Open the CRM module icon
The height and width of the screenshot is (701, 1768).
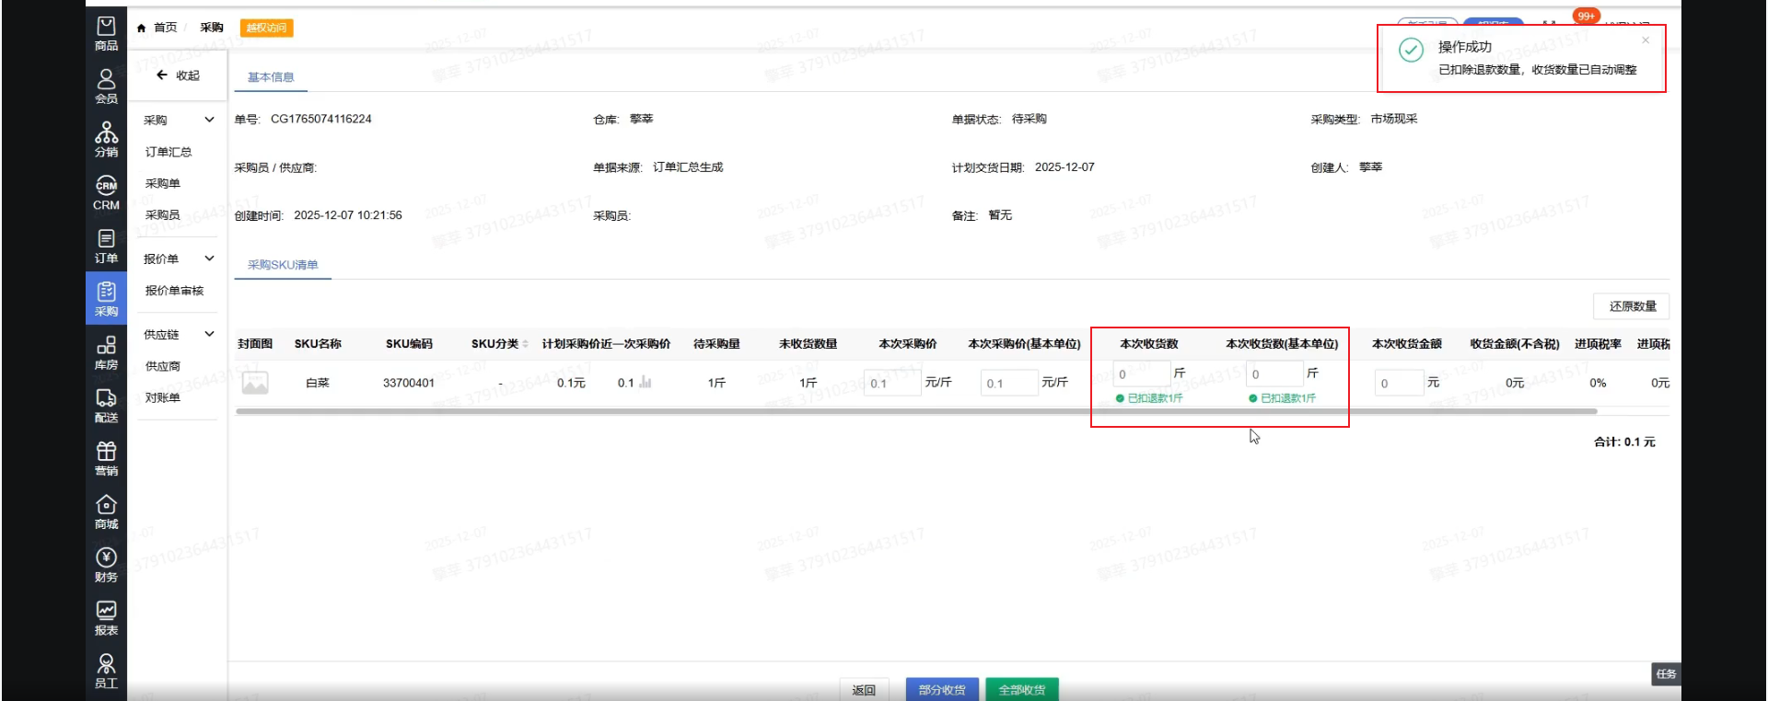click(106, 192)
